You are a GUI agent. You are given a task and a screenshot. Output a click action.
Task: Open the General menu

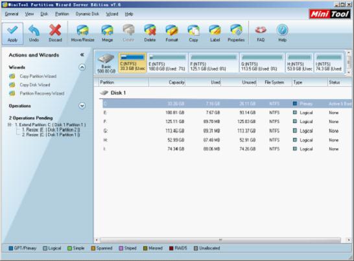tap(12, 14)
